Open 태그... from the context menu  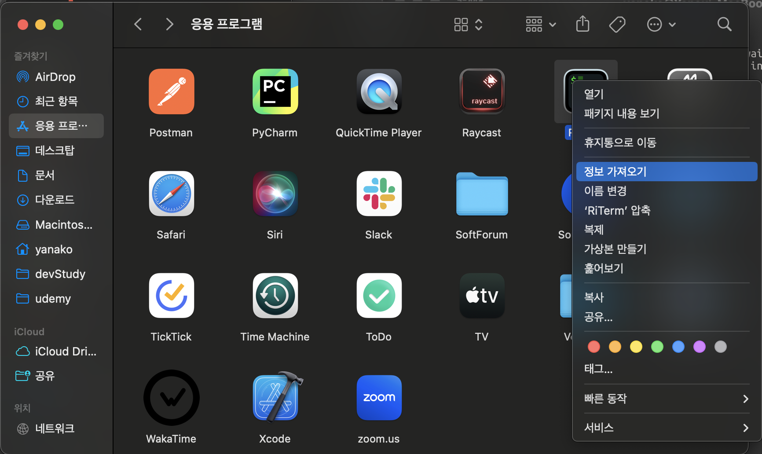point(667,369)
